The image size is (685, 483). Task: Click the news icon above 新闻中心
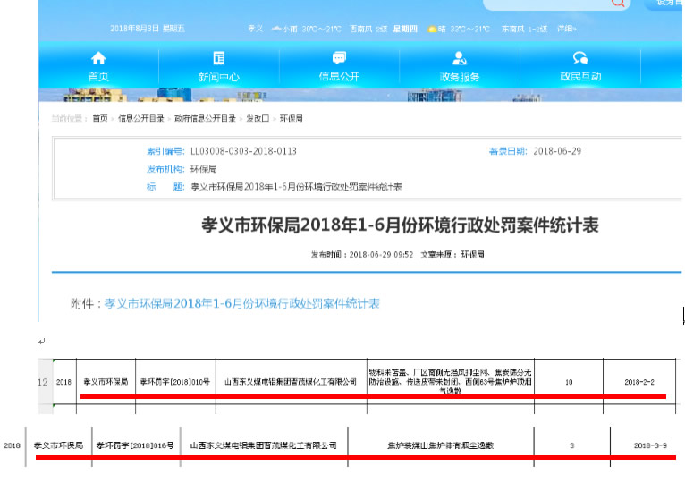click(219, 58)
